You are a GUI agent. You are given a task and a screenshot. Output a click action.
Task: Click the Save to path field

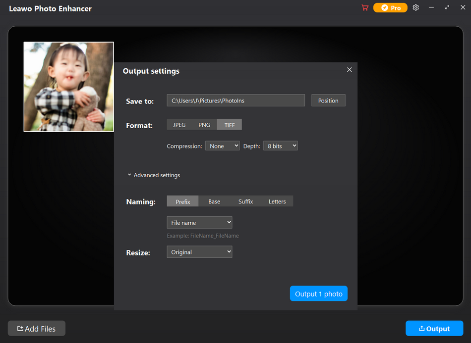[x=235, y=100]
